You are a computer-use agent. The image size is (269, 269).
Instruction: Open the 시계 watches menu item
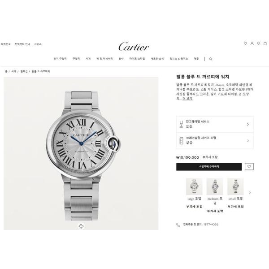[88, 59]
